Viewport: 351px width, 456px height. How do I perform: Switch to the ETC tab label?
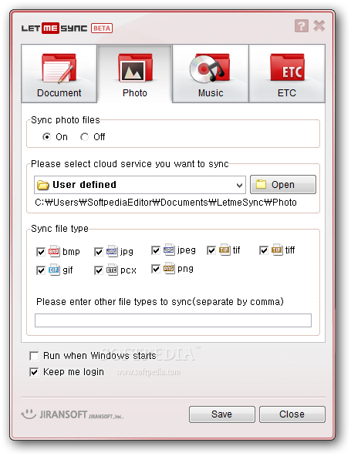287,93
